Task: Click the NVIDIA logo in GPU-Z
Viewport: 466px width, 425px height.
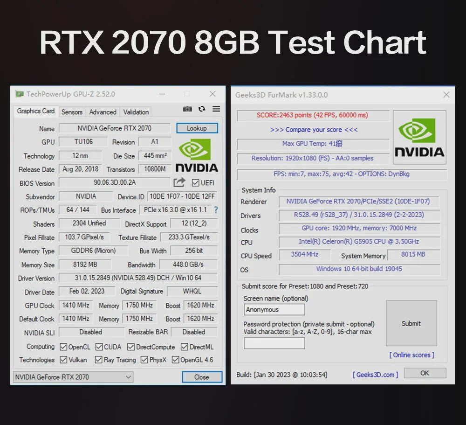Action: coord(197,155)
